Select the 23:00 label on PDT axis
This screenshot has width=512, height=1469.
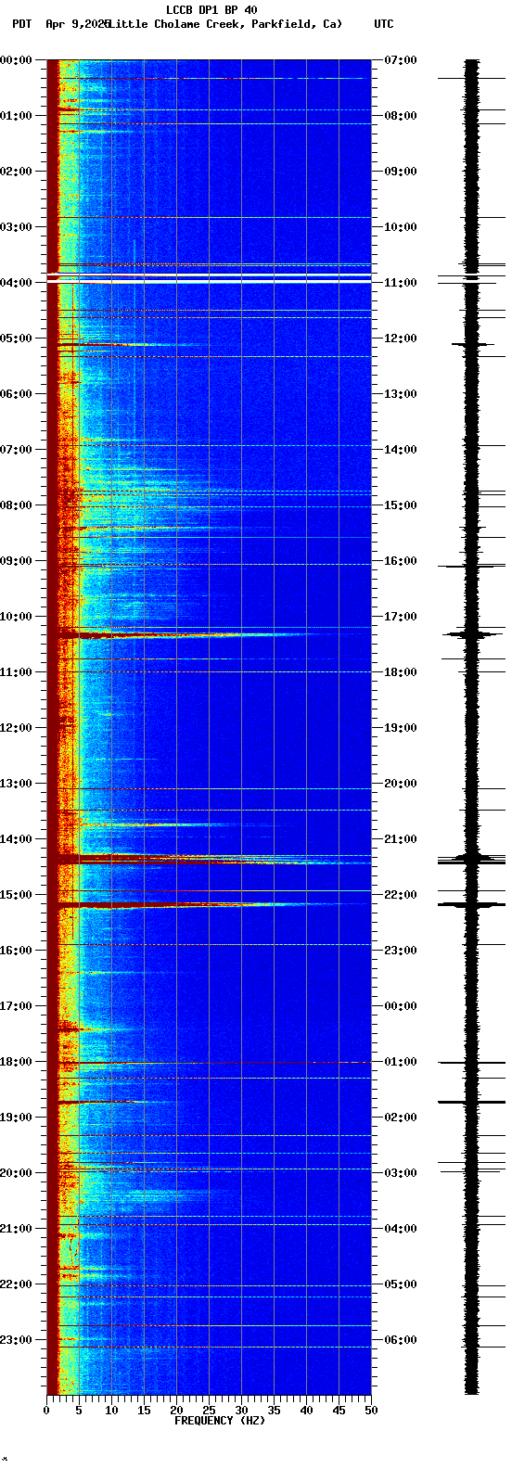coord(16,1340)
